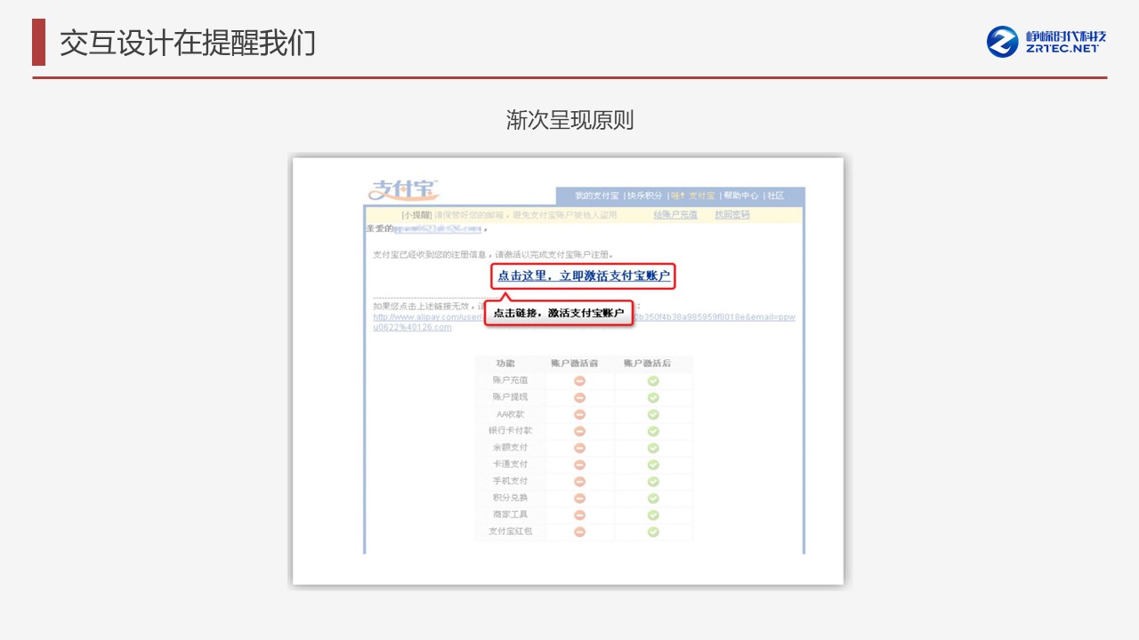Click the 积分兑换 row label
This screenshot has width=1139, height=640.
pos(510,498)
